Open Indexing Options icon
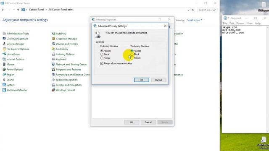269x151 pixels. (x=53, y=54)
